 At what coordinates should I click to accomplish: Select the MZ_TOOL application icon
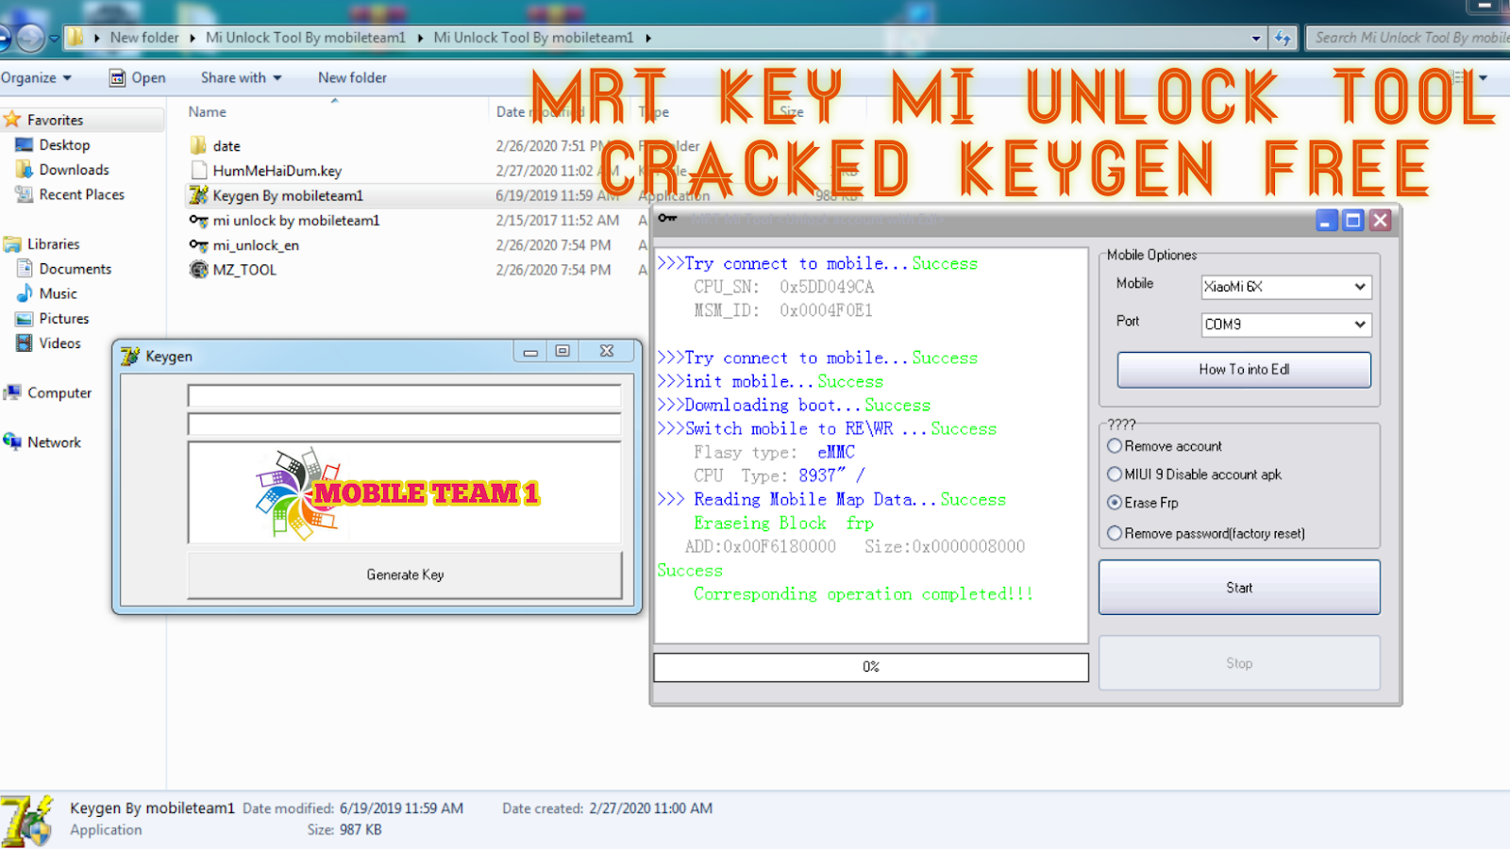[198, 270]
